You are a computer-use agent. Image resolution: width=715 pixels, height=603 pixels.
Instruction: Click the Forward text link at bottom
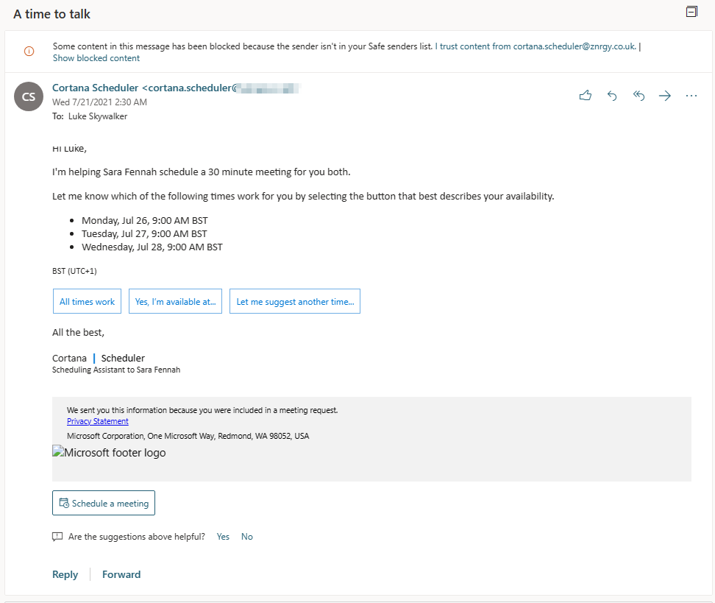point(121,574)
